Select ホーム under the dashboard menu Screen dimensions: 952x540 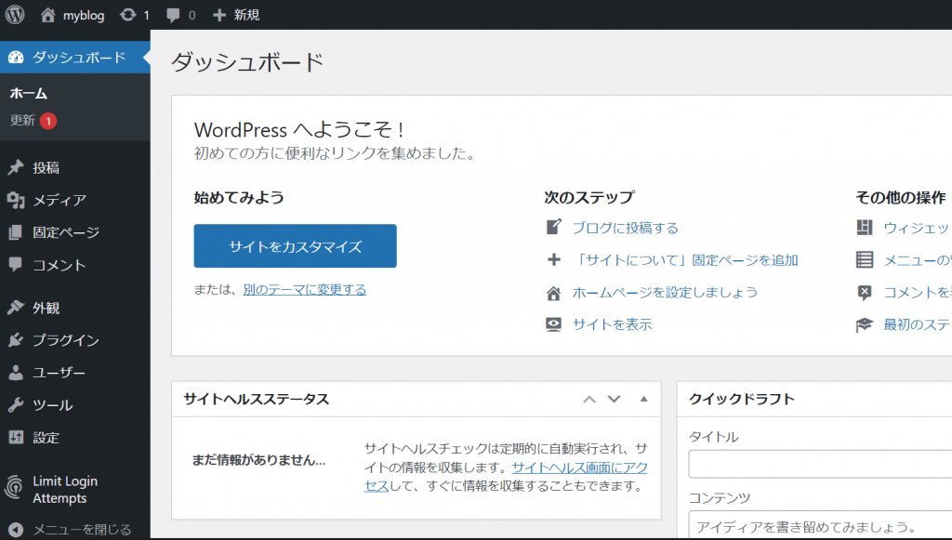[31, 93]
